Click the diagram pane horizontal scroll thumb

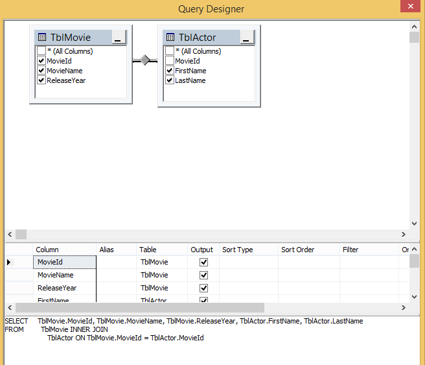(21, 234)
